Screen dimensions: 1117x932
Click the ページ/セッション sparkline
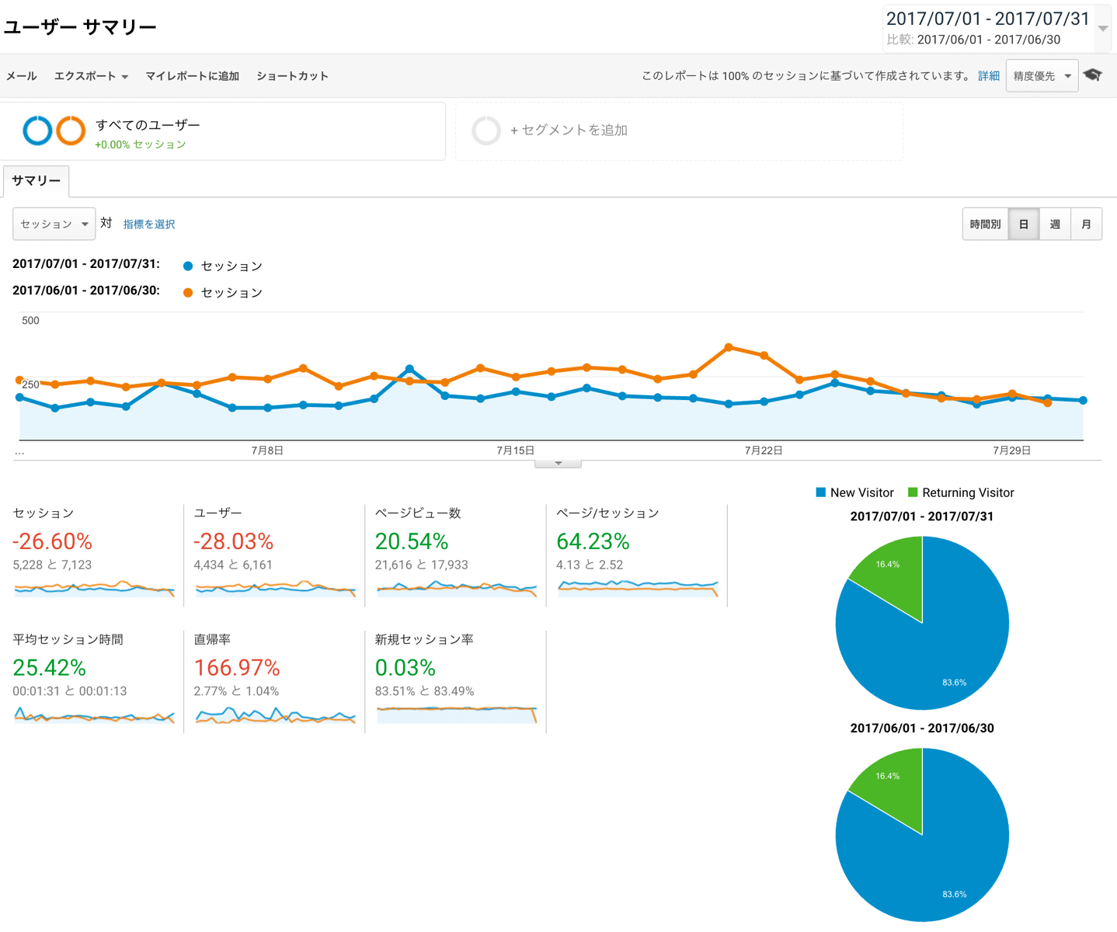[638, 588]
